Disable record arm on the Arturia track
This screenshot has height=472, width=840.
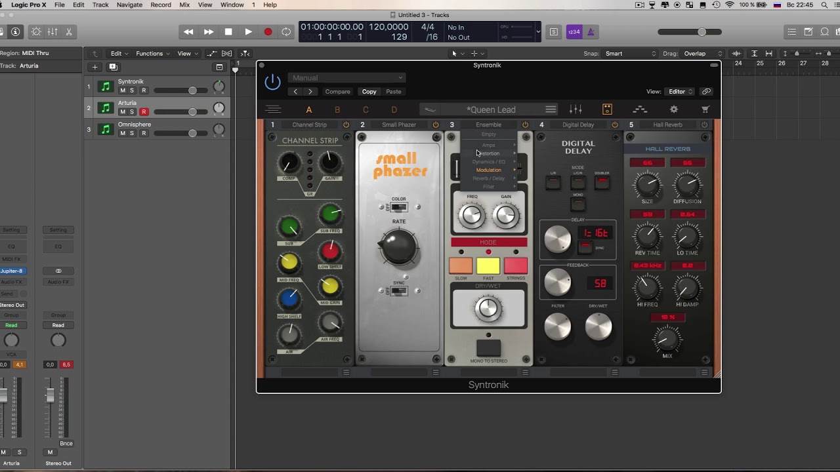click(144, 112)
